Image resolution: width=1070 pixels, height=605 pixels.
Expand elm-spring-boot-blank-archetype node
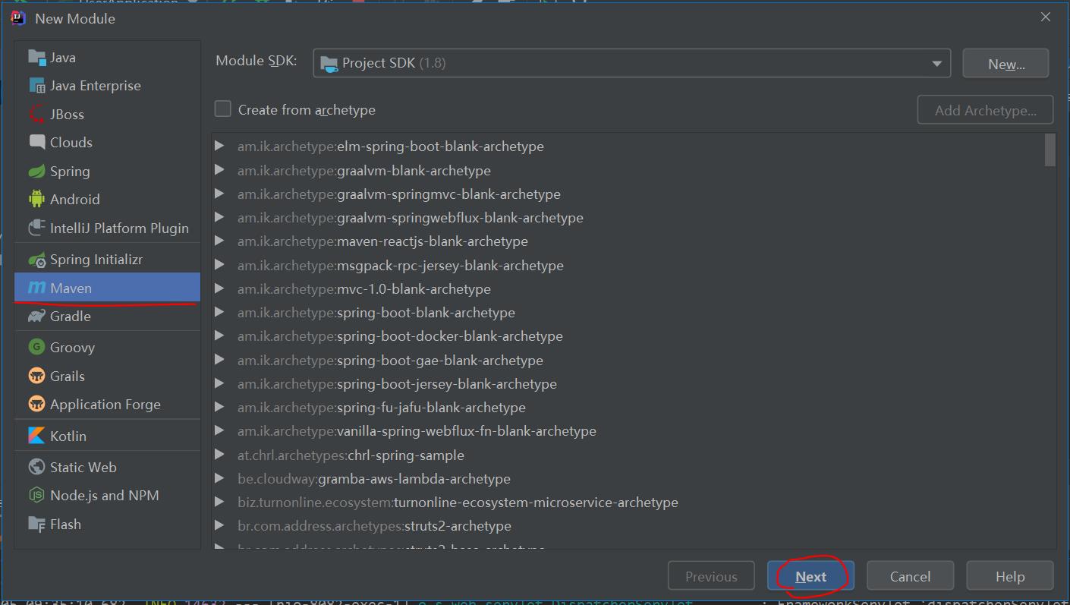pos(219,146)
